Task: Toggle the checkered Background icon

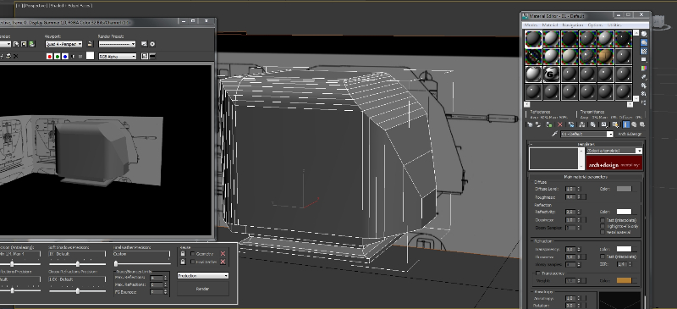Action: (644, 52)
